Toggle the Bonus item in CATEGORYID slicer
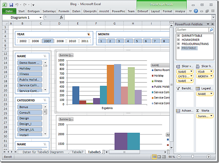This screenshot has width=219, height=163. tap(30, 107)
